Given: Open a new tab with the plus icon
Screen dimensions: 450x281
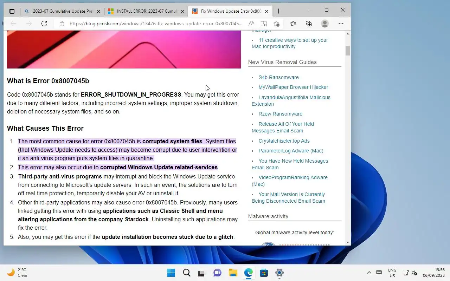Looking at the screenshot, I should (278, 11).
